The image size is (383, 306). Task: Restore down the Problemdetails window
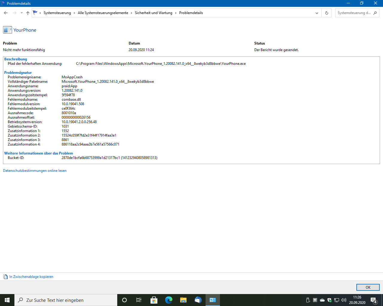(362, 3)
